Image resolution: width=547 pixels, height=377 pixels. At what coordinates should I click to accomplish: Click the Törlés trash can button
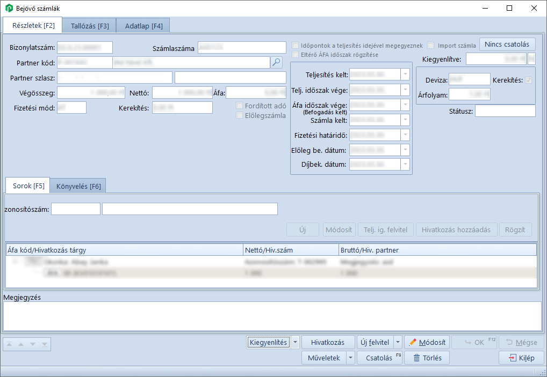pyautogui.click(x=427, y=358)
